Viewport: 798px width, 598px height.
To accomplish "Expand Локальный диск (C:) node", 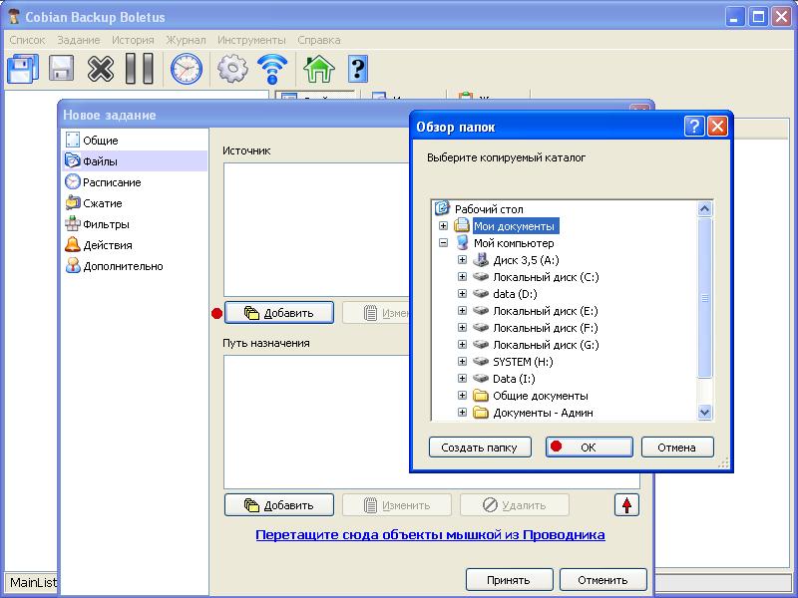I will click(x=462, y=277).
